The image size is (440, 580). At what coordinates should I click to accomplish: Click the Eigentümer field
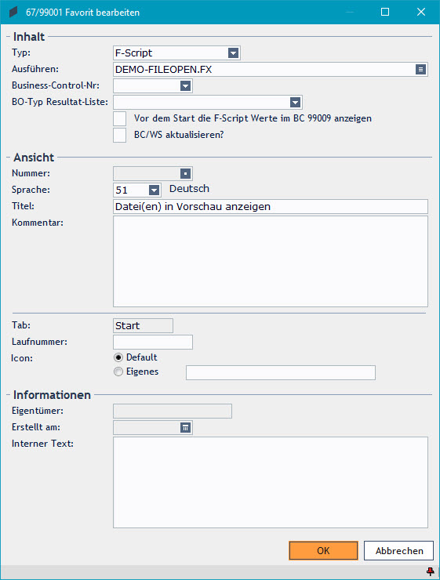[173, 411]
